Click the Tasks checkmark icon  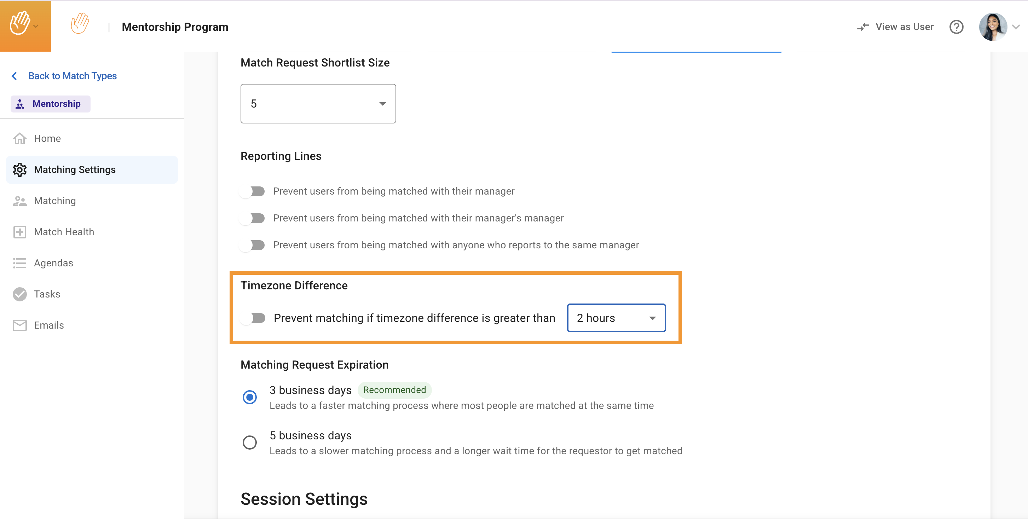[19, 294]
